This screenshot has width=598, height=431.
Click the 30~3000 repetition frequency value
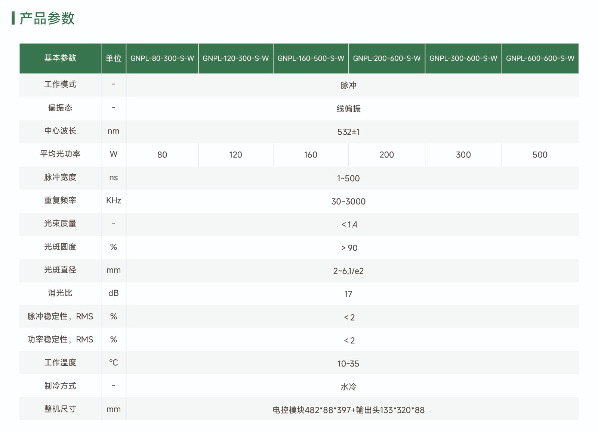pos(348,202)
